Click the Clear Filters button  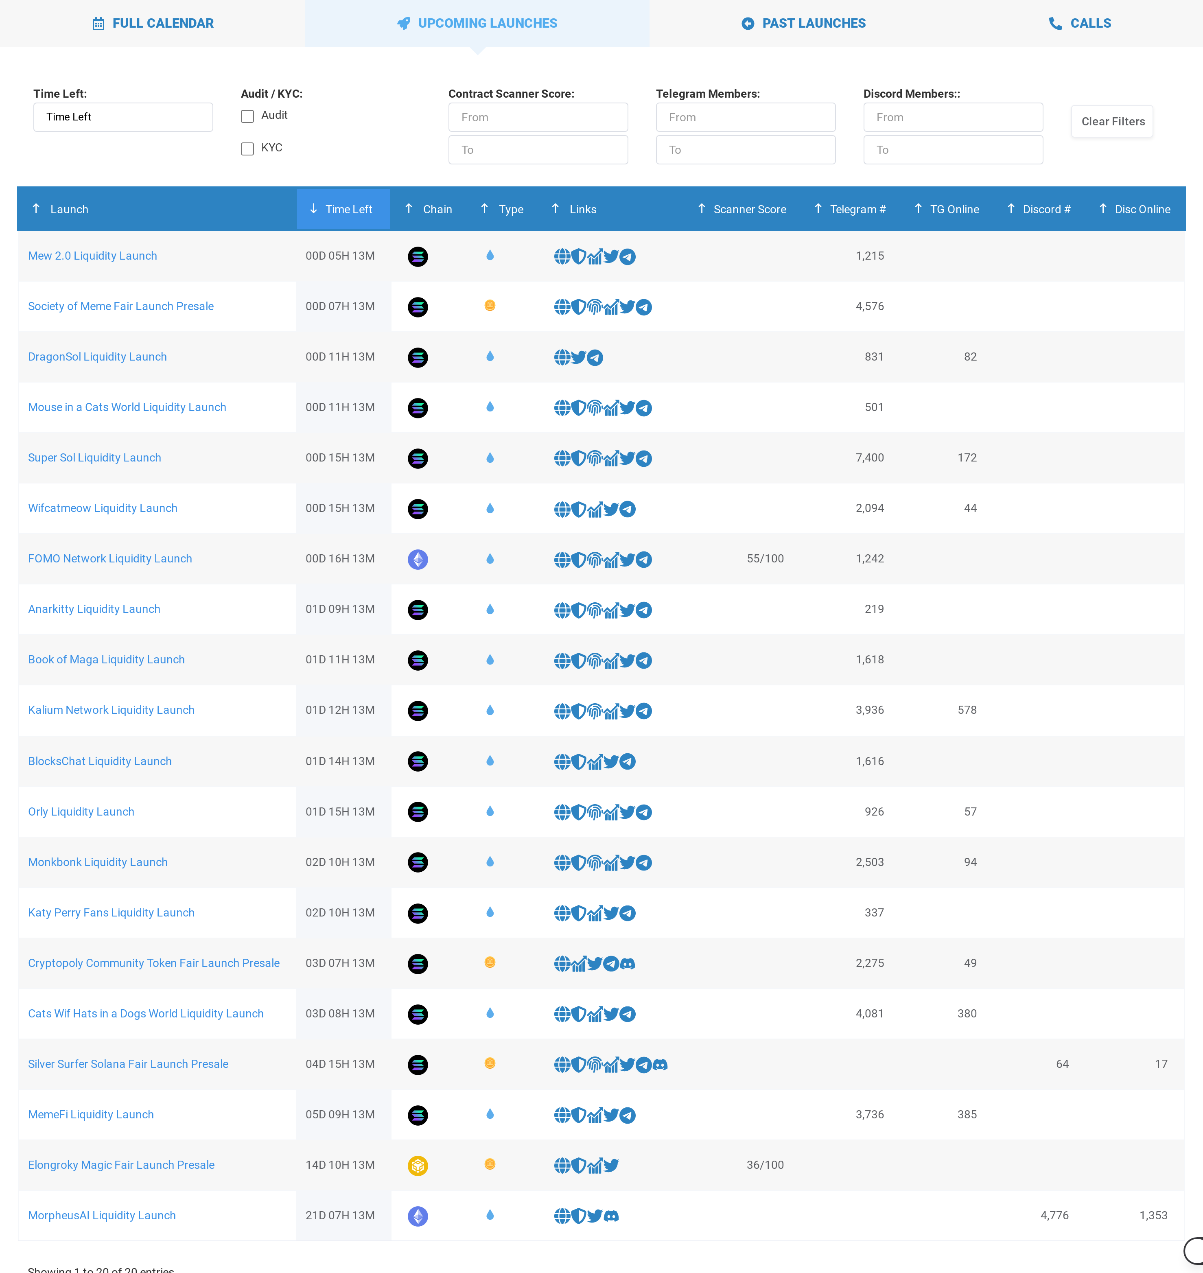pos(1112,121)
